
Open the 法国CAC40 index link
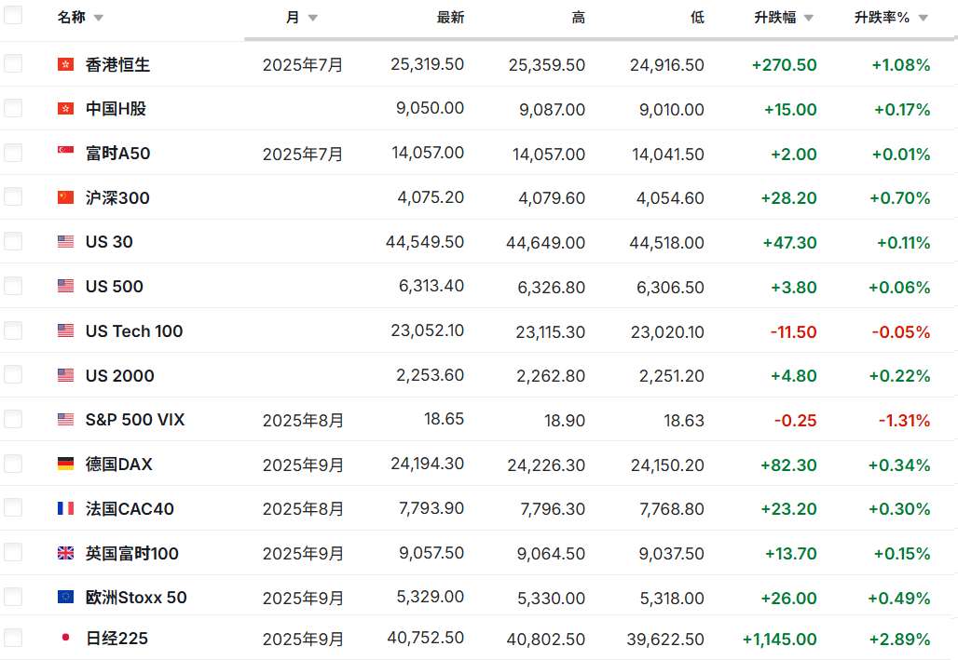click(x=130, y=508)
